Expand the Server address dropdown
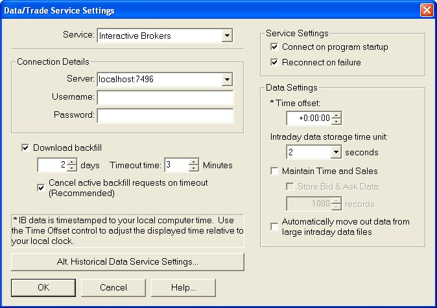The width and height of the screenshot is (437, 308). 226,80
